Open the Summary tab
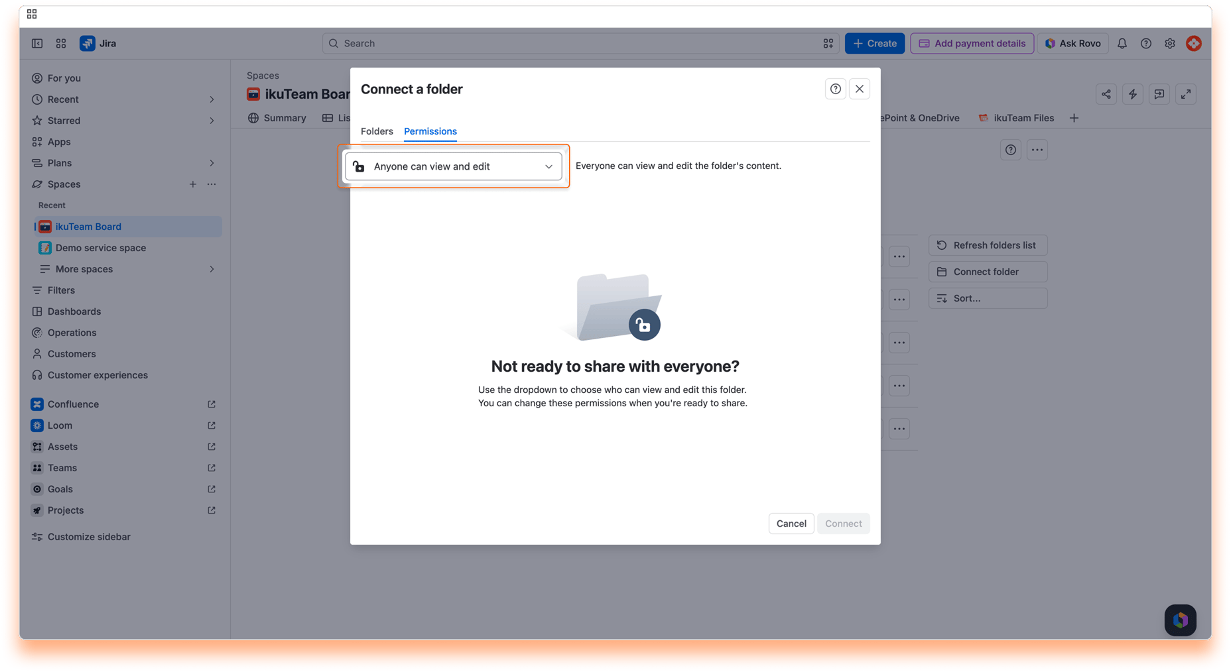 [277, 118]
